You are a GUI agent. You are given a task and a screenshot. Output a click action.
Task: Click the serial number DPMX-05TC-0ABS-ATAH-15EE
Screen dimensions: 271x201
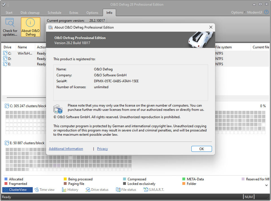point(116,81)
